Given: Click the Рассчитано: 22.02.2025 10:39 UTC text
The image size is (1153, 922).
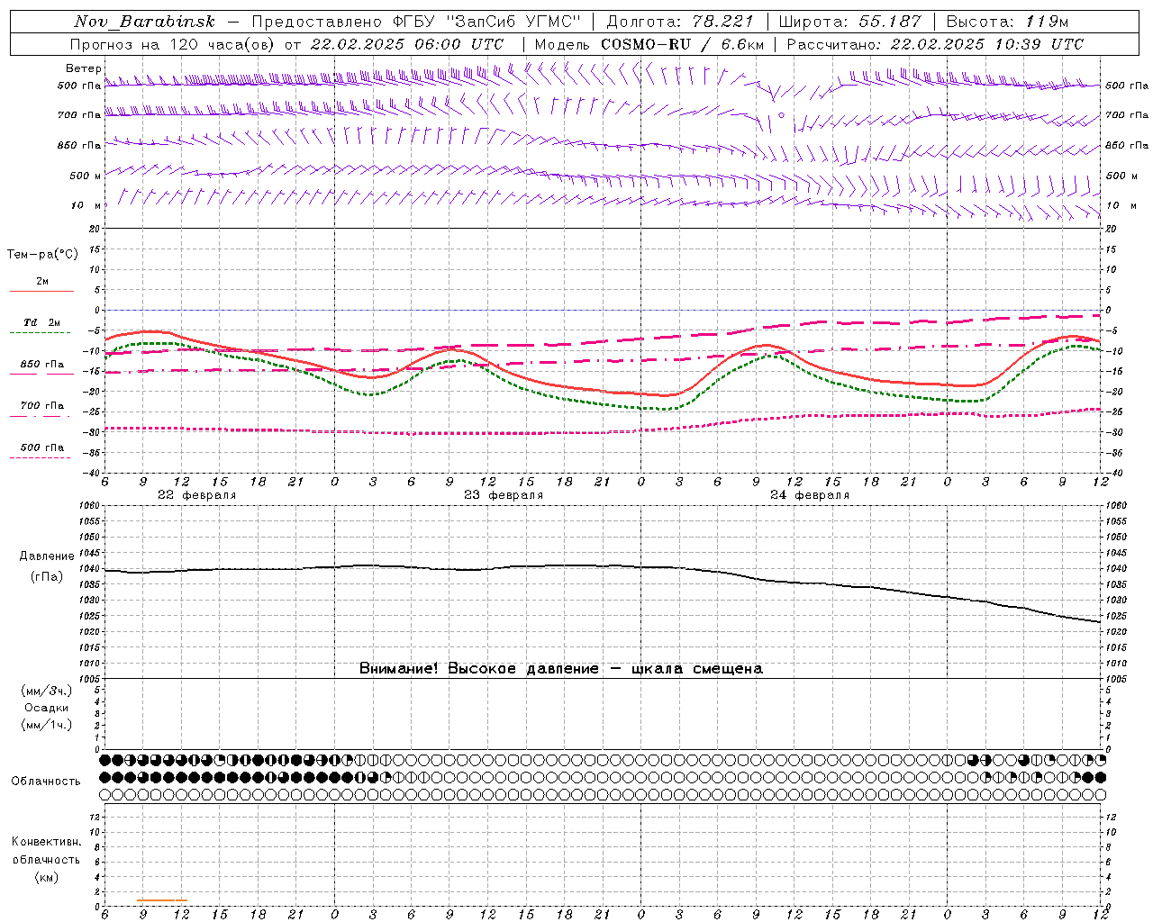Looking at the screenshot, I should 935,44.
